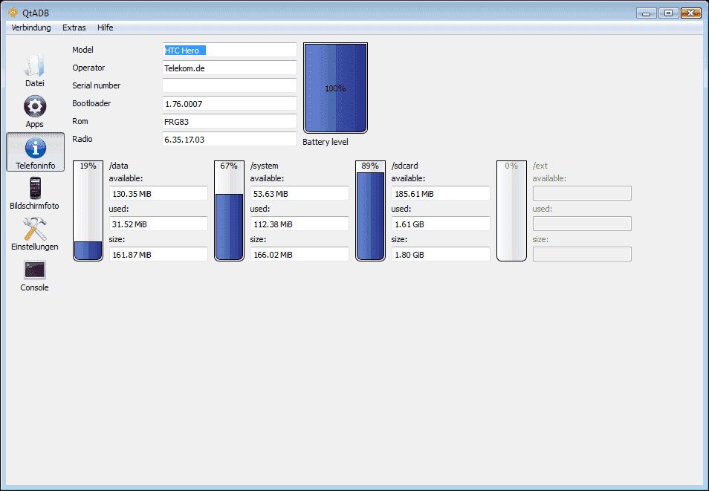709x491 pixels.
Task: Click /system used field 112.38 MiB
Action: click(x=300, y=224)
